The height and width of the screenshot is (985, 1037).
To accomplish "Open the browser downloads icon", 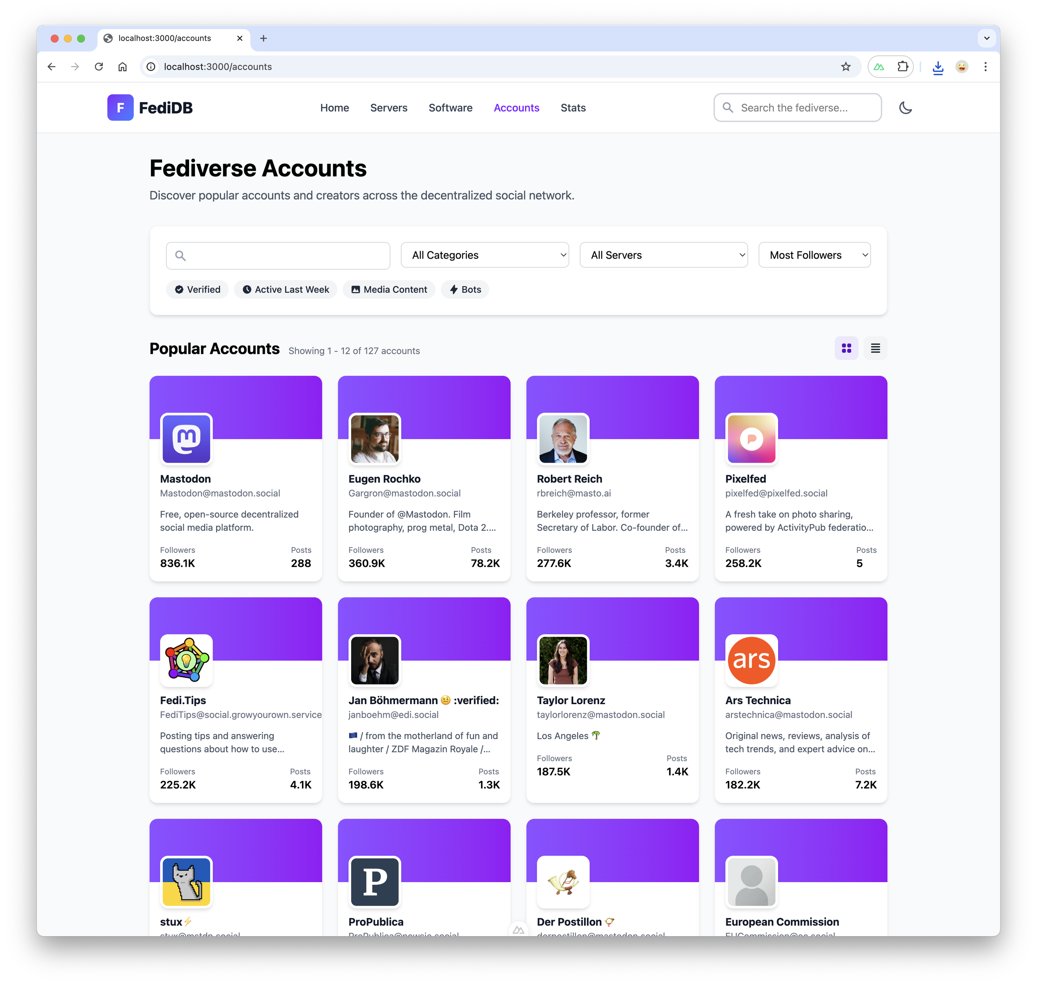I will click(x=938, y=67).
